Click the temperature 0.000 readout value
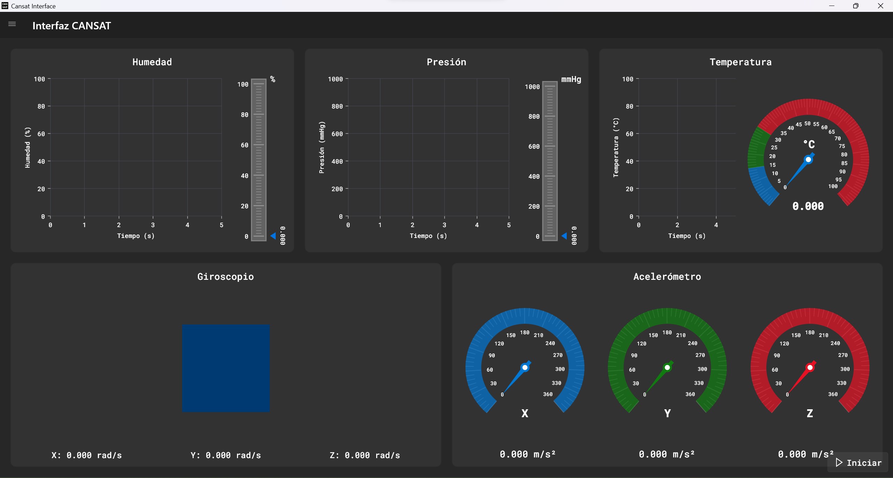 coord(808,206)
